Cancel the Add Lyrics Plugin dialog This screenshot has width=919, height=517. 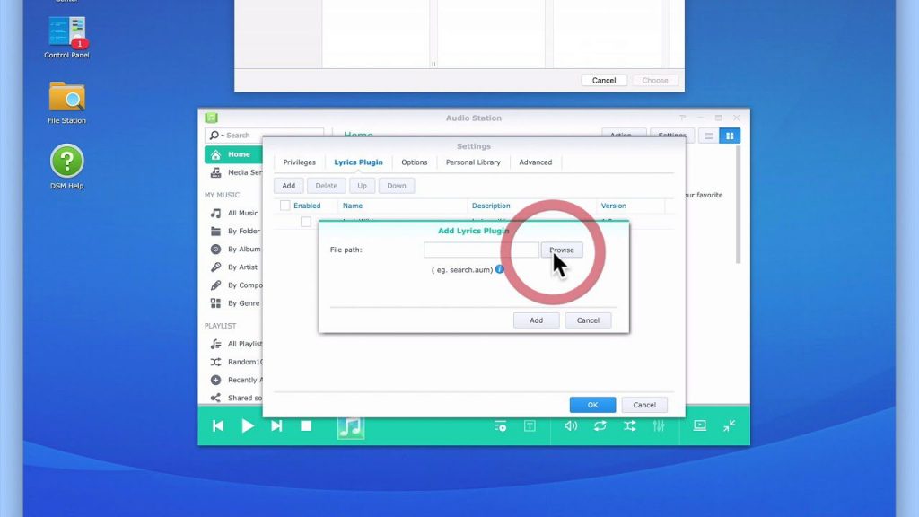(588, 320)
